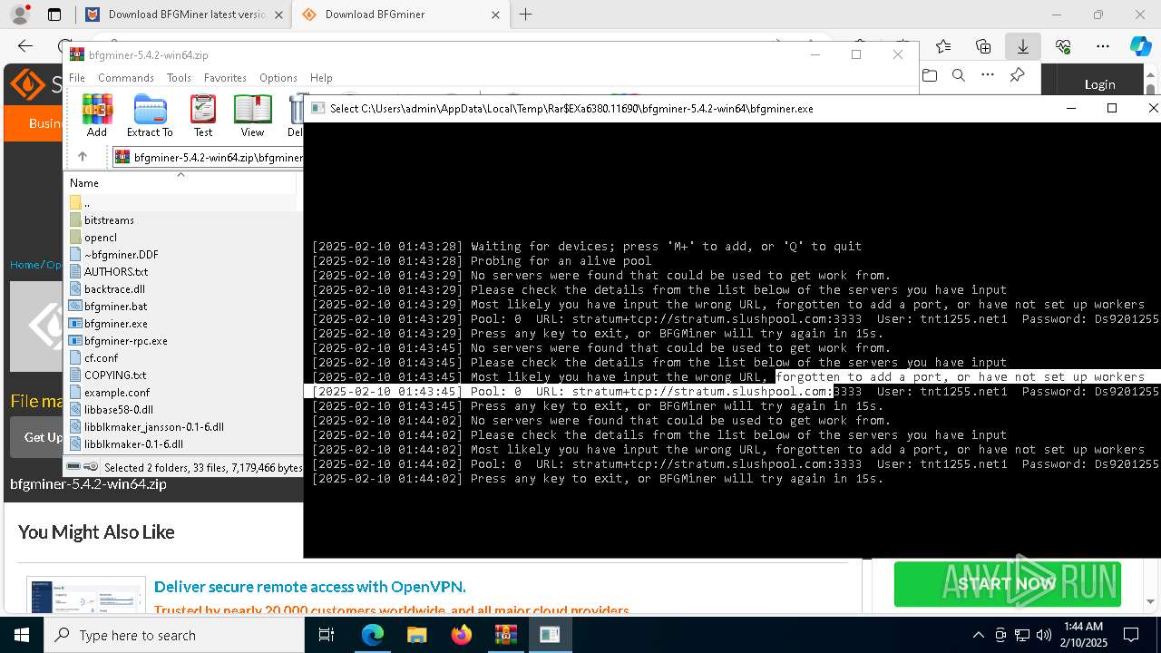Click the status bar selection summary text

[203, 468]
